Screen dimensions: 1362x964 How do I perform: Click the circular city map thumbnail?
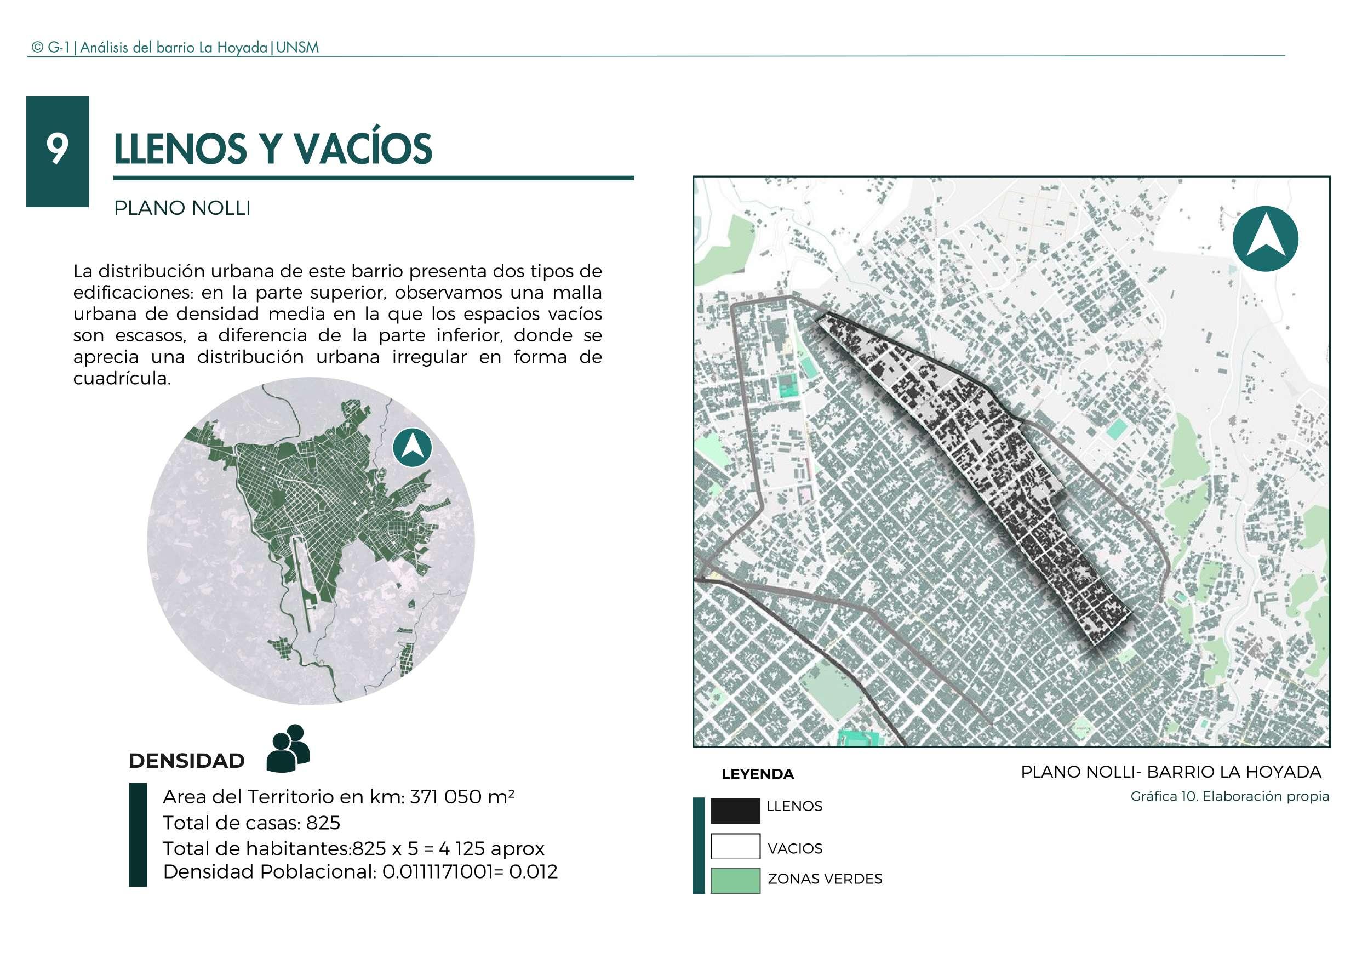click(x=311, y=540)
